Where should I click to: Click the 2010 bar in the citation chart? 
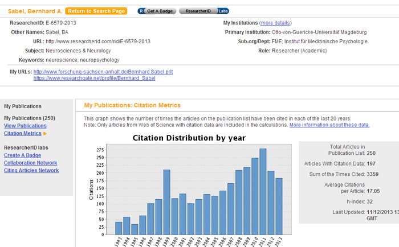click(x=255, y=196)
